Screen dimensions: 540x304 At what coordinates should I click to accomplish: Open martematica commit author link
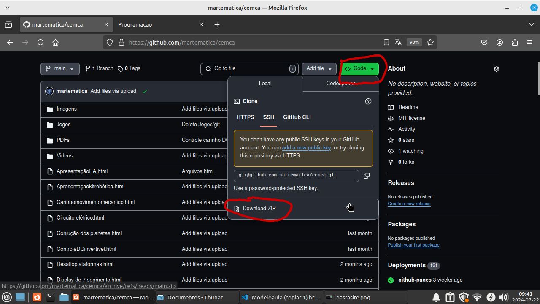(x=72, y=91)
